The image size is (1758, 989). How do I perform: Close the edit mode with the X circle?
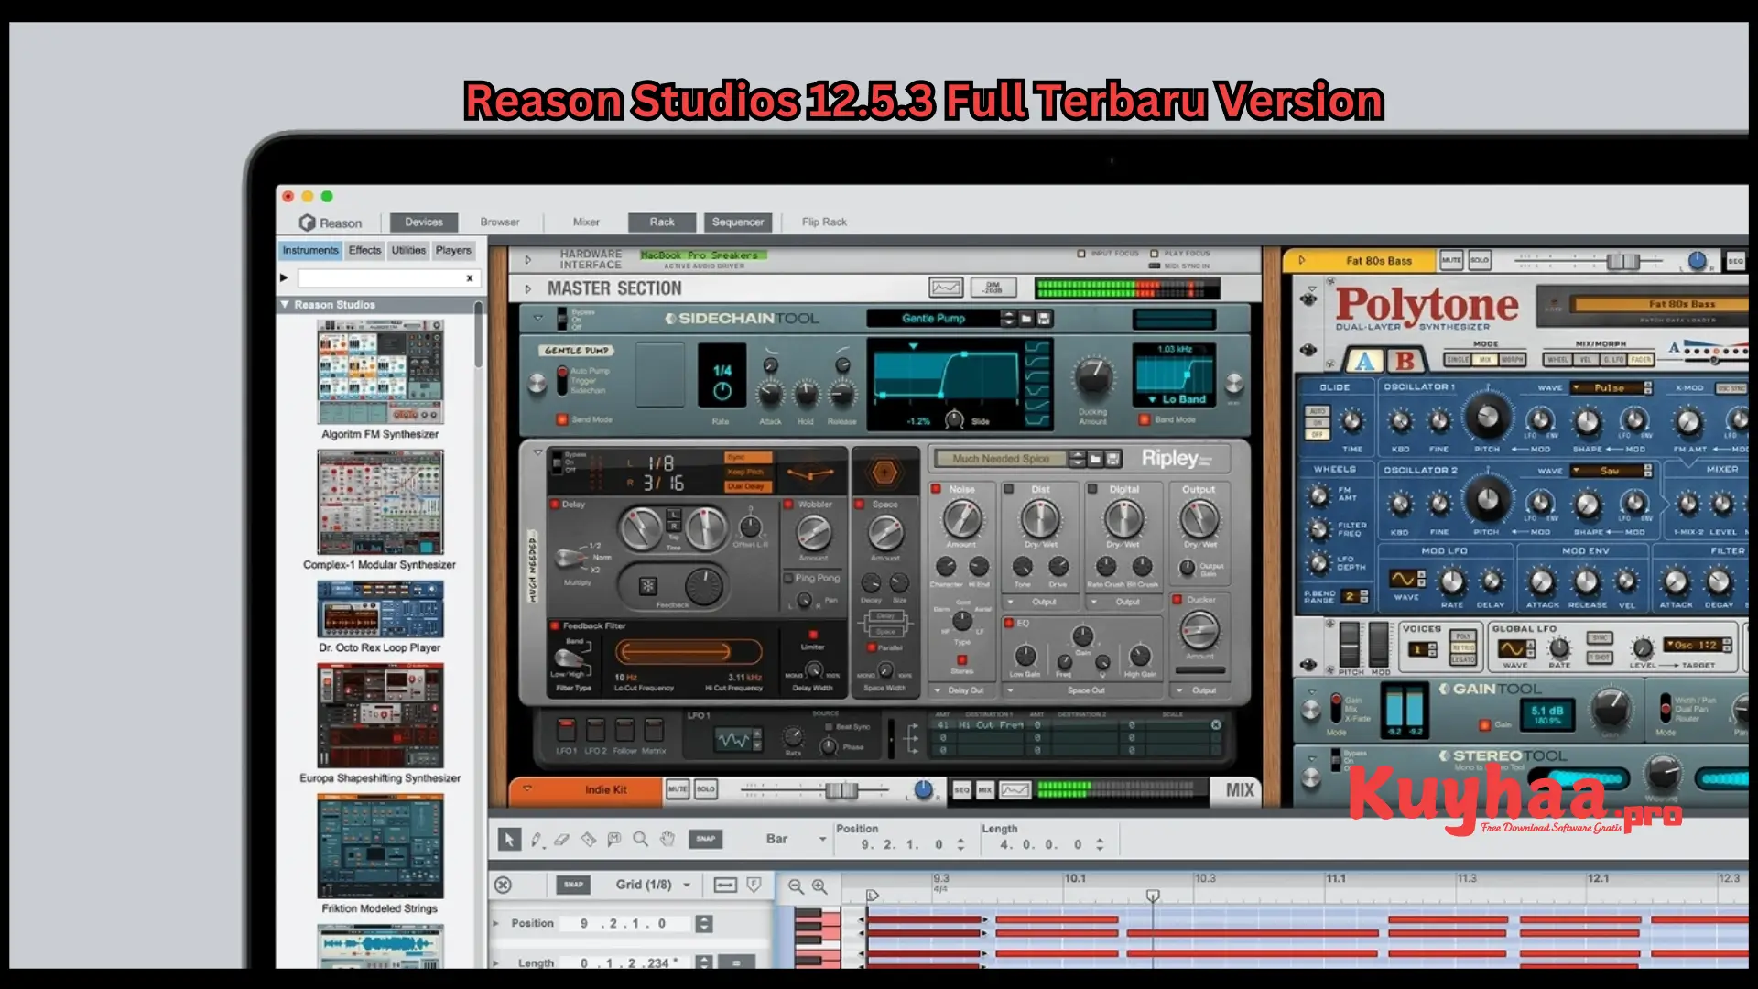(503, 885)
